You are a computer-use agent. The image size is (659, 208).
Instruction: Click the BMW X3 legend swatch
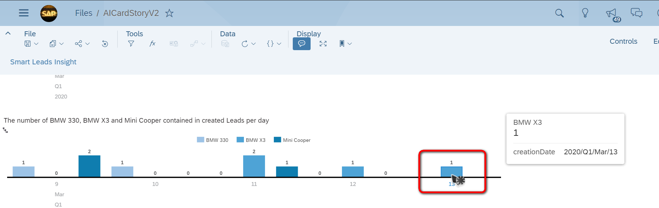point(240,140)
